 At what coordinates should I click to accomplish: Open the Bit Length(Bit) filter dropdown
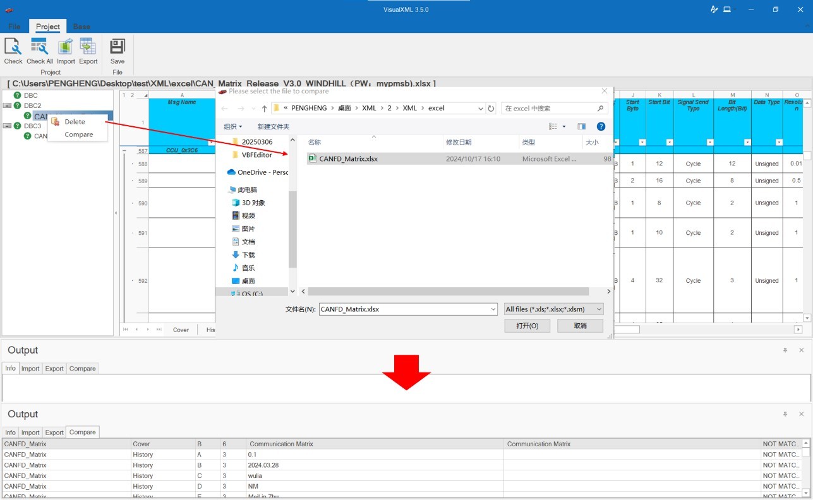[747, 143]
